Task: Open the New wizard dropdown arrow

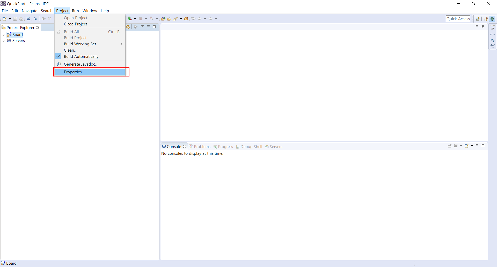Action: [x=10, y=19]
